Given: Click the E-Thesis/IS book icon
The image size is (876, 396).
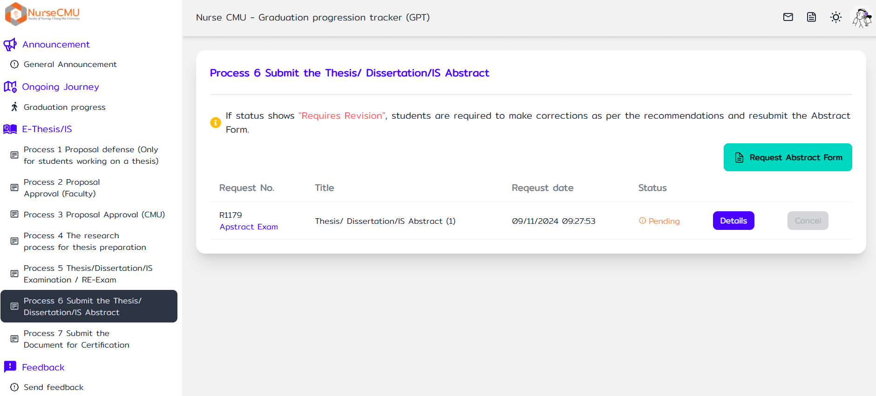Looking at the screenshot, I should pyautogui.click(x=10, y=129).
